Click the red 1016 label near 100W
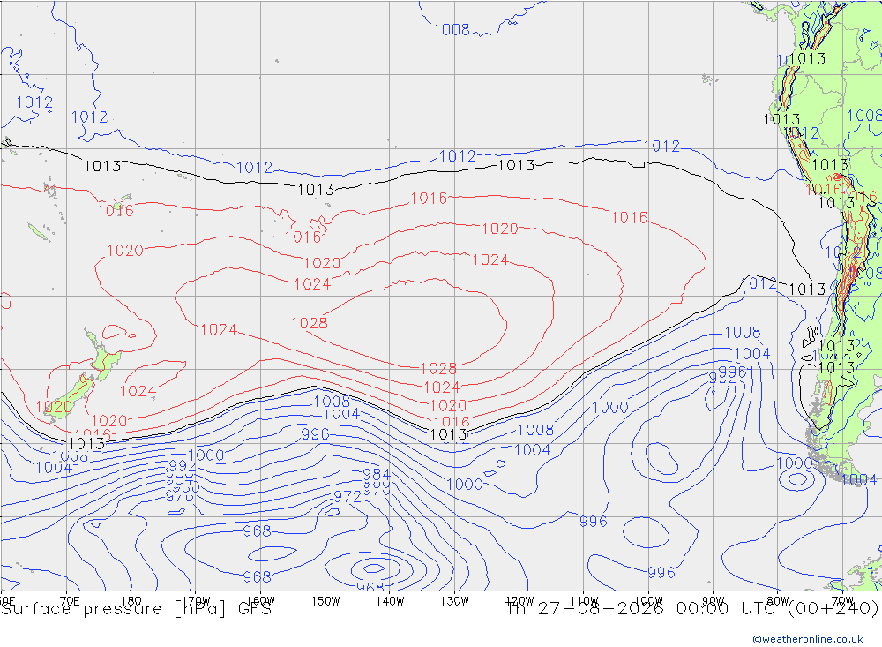 630,217
